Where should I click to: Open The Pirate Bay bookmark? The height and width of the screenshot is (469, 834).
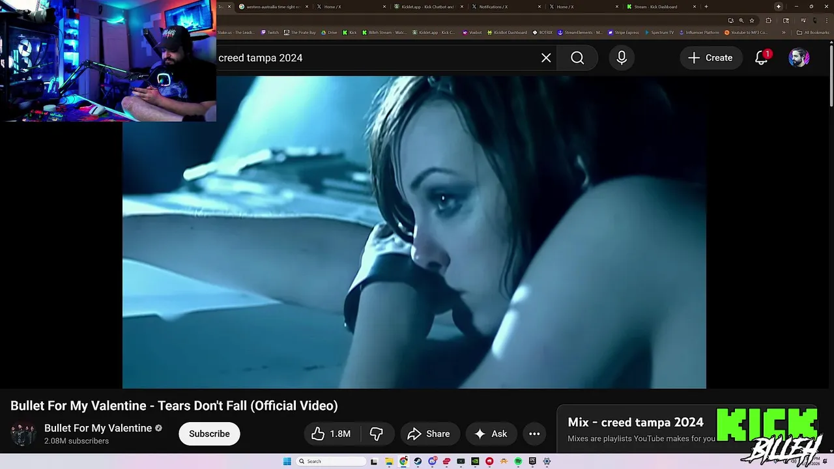click(x=300, y=33)
